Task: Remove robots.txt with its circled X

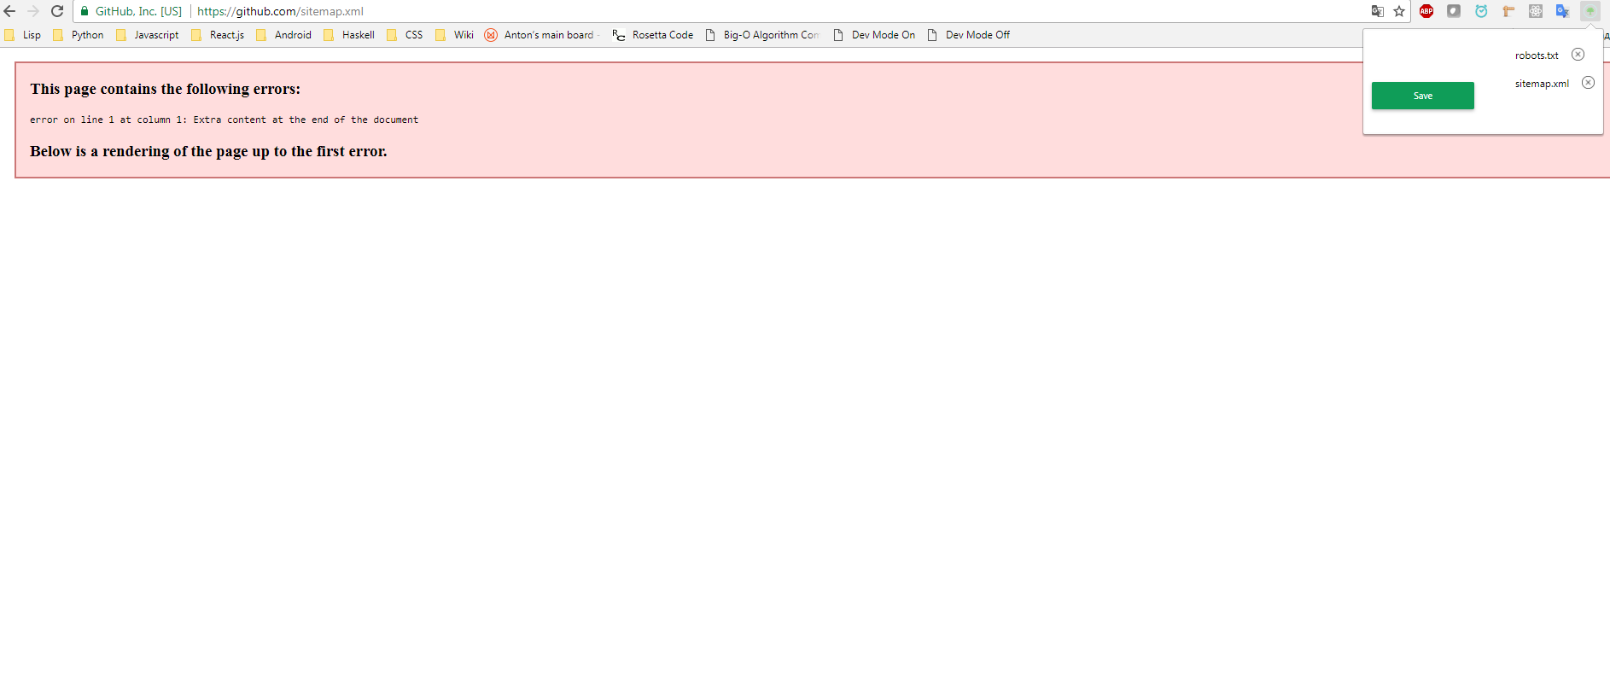Action: click(x=1578, y=55)
